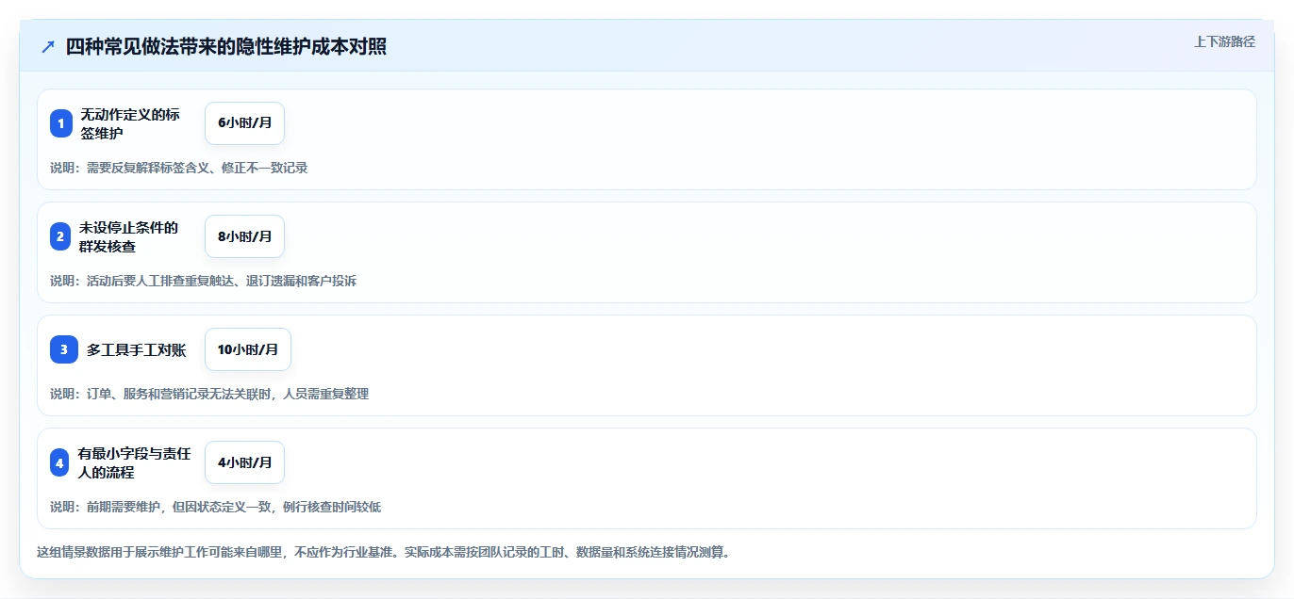The width and height of the screenshot is (1294, 599).
Task: Click the number 1 badge
Action: click(61, 123)
